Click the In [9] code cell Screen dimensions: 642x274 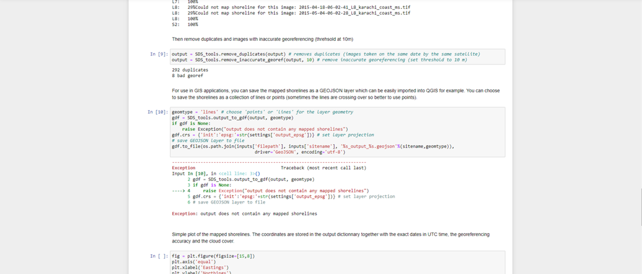point(337,57)
